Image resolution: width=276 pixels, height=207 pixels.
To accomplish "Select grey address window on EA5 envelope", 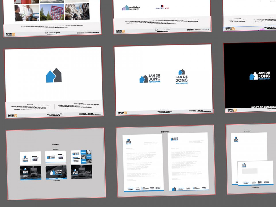I will (x=250, y=171).
